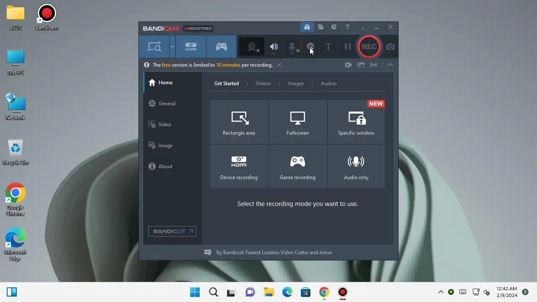Start recording with the REC button
The height and width of the screenshot is (302, 537).
369,47
